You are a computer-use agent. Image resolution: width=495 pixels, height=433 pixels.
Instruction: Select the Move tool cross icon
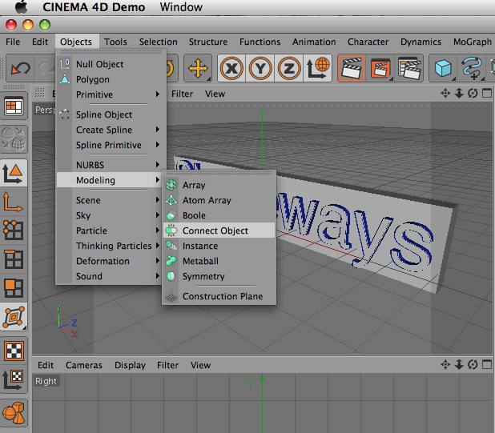pos(198,68)
